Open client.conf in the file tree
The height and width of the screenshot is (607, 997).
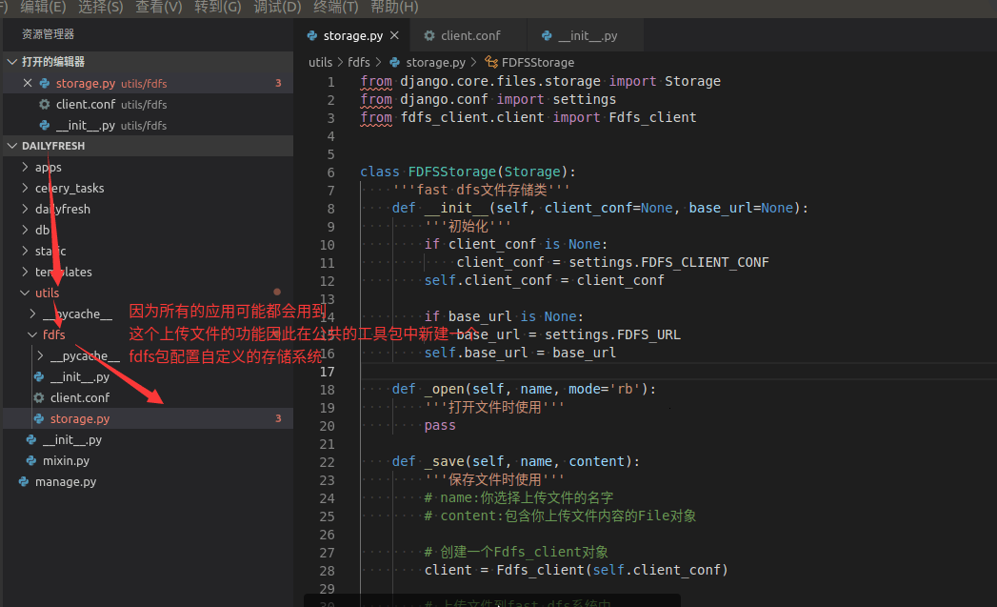[79, 397]
